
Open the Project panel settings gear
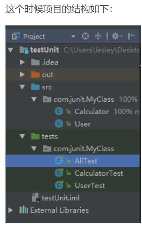pos(115,36)
